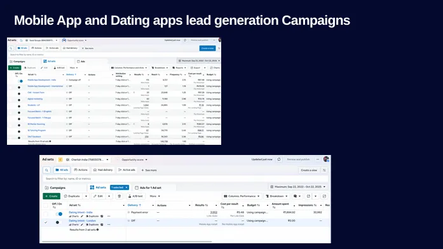Open three-dot more menu in Dating Intent - India row

[109, 216]
